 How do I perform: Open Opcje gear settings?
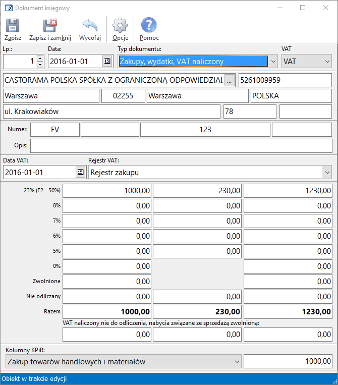[120, 26]
